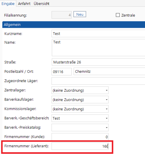This screenshot has height=154, width=145.
Task: Click into the Kurzname field
Action: 98,34
